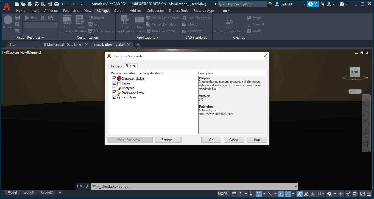
Task: Click the Save floppy disk icon
Action: click(30, 4)
